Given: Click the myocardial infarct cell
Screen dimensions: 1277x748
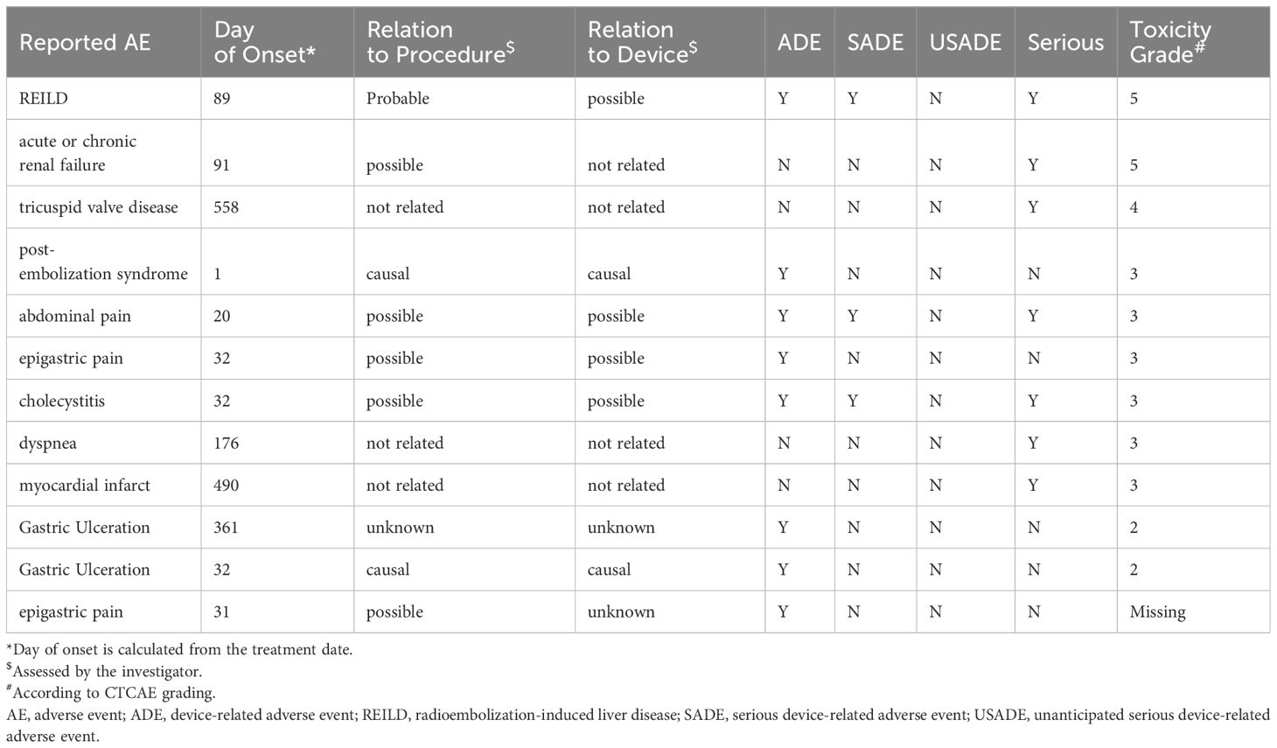Looking at the screenshot, I should pyautogui.click(x=85, y=485).
